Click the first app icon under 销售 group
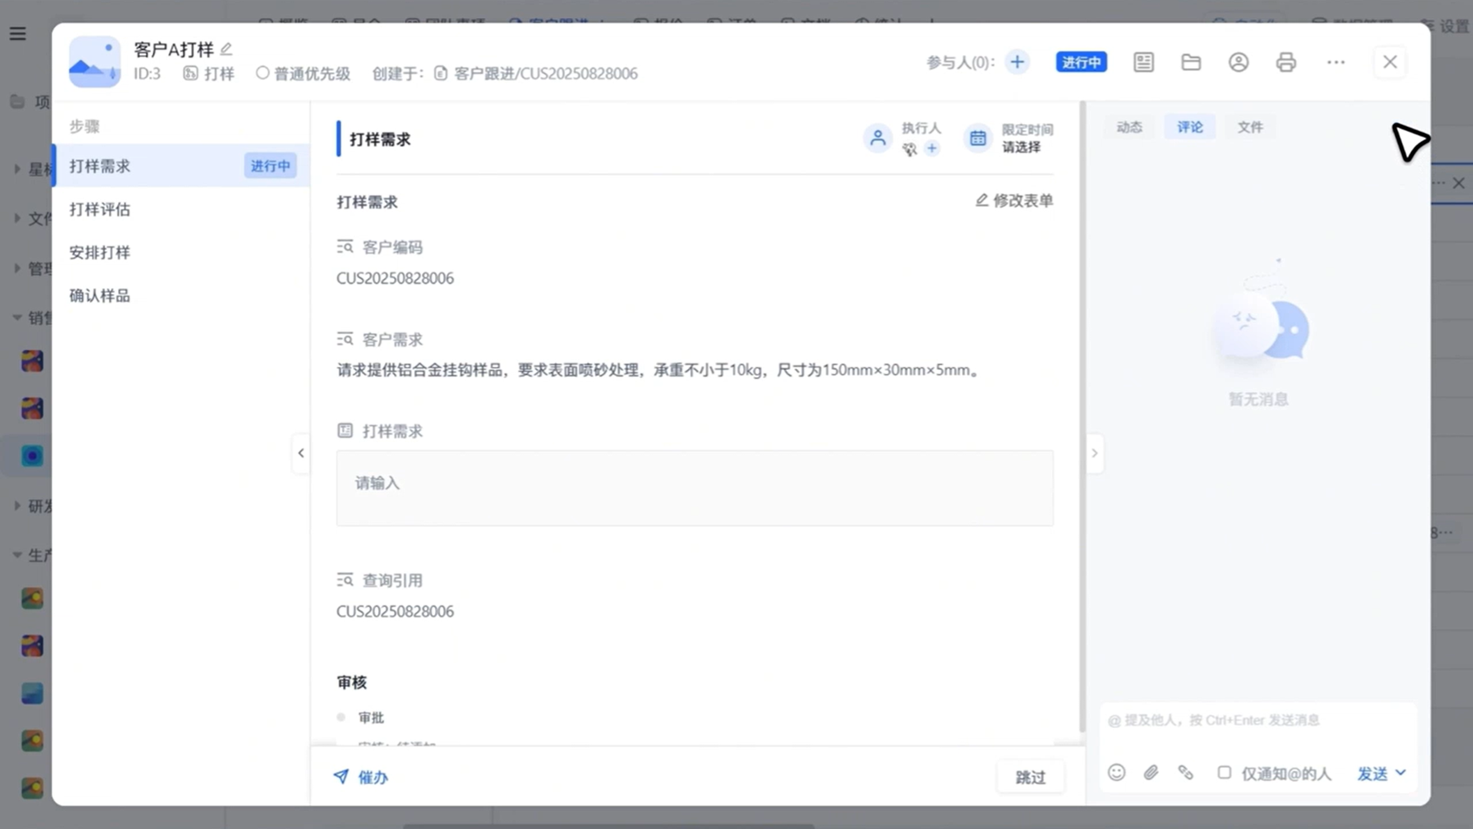The height and width of the screenshot is (829, 1473). [x=32, y=361]
